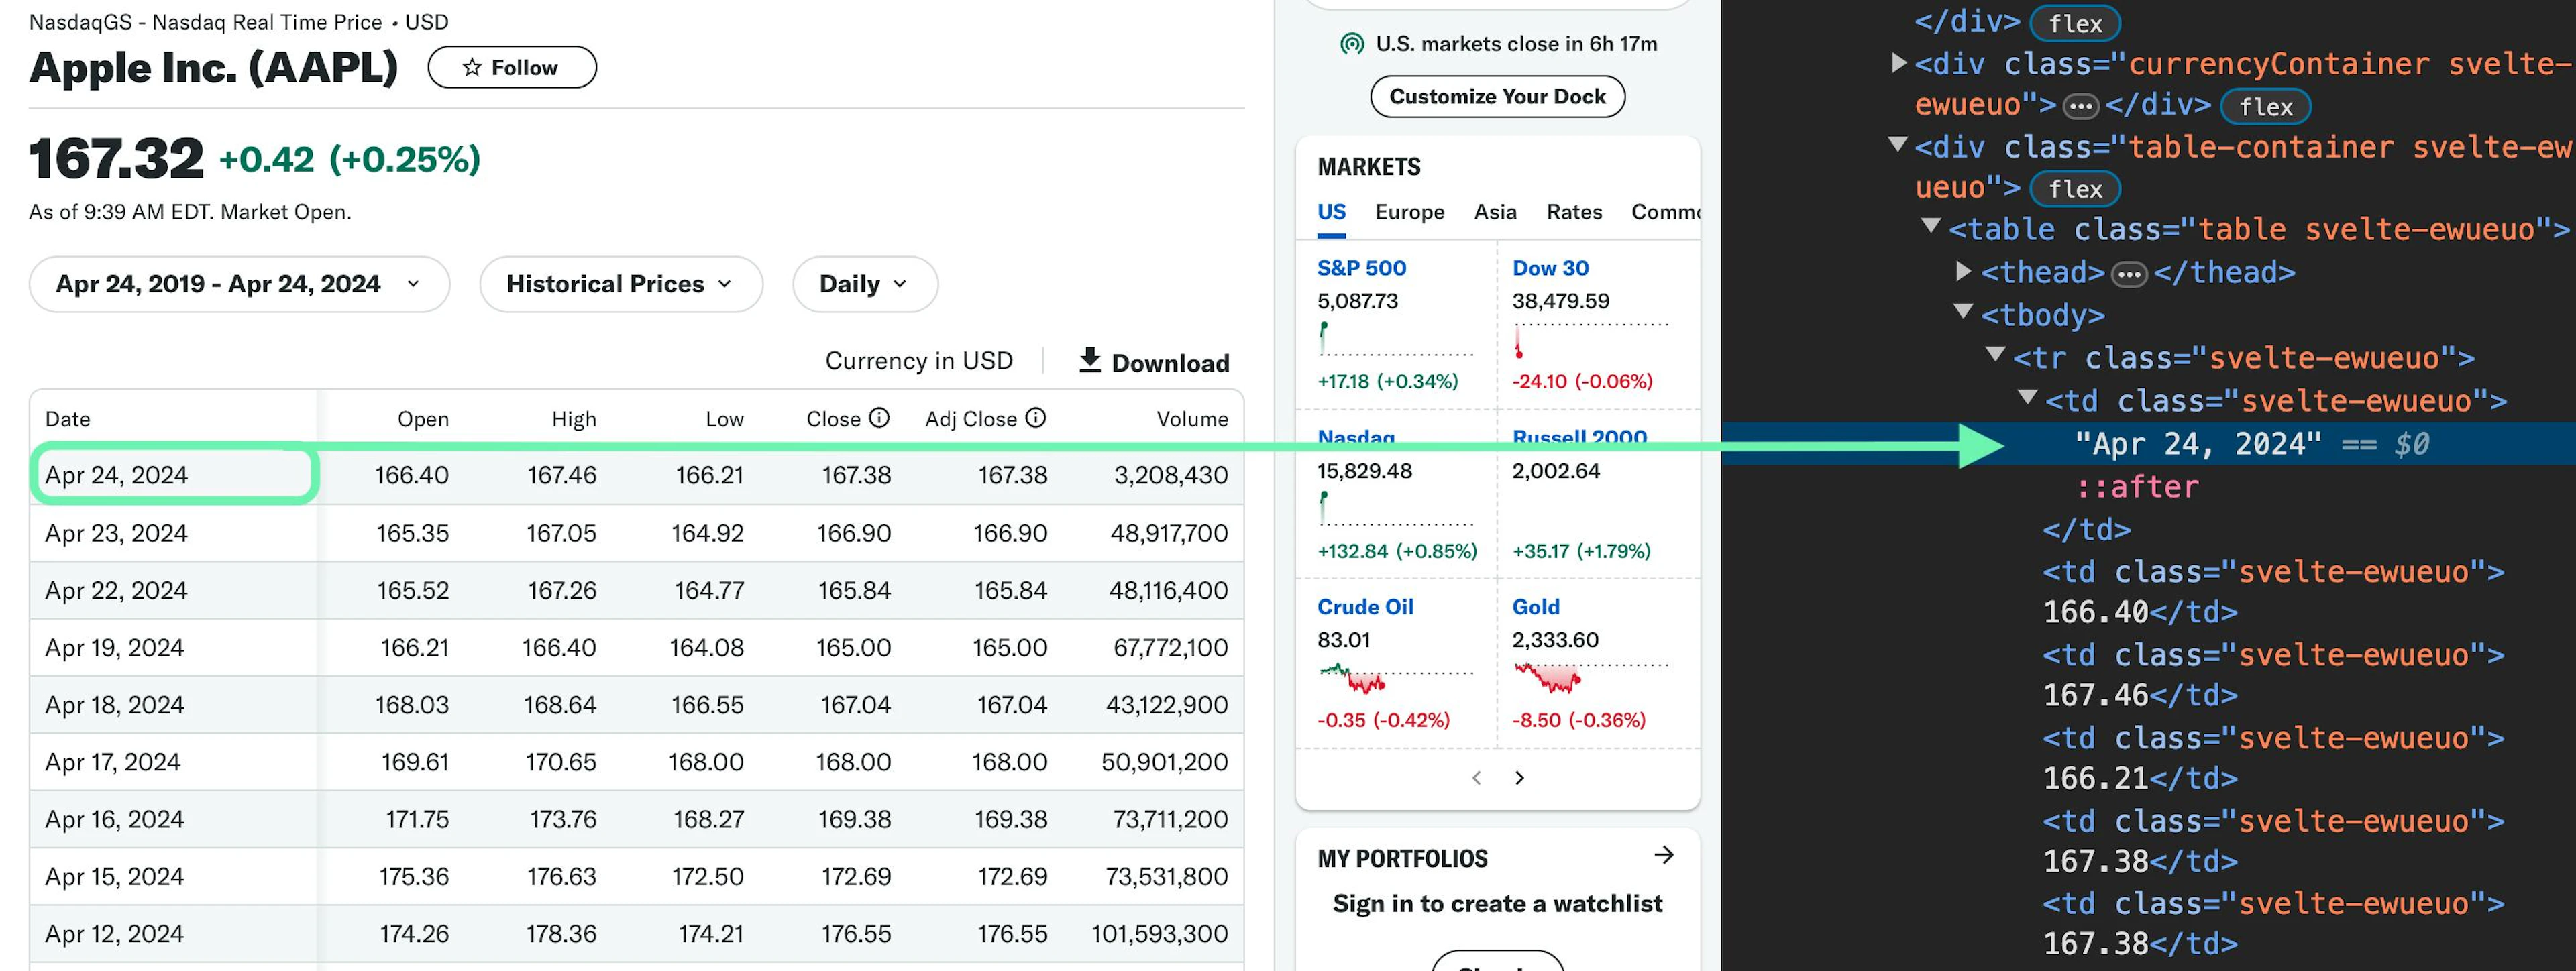This screenshot has height=971, width=2576.
Task: Click the Crude Oil sparkline chart
Action: click(x=1395, y=678)
